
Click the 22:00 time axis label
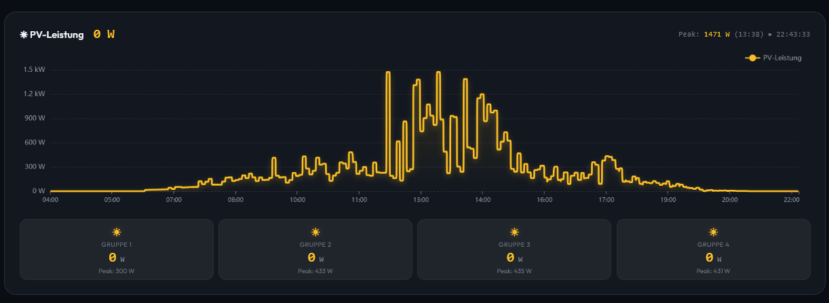[791, 200]
